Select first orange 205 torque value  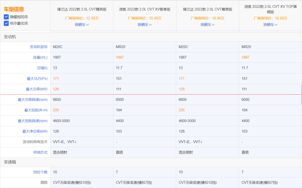(x=56, y=110)
